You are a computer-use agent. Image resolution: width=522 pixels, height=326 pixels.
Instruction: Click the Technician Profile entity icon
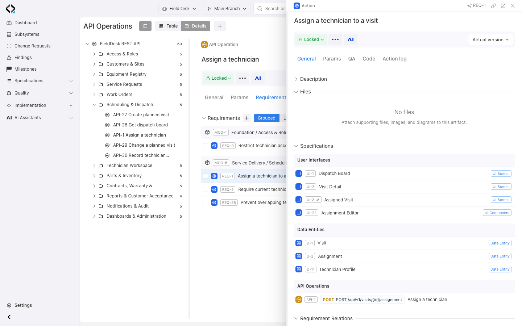click(299, 269)
